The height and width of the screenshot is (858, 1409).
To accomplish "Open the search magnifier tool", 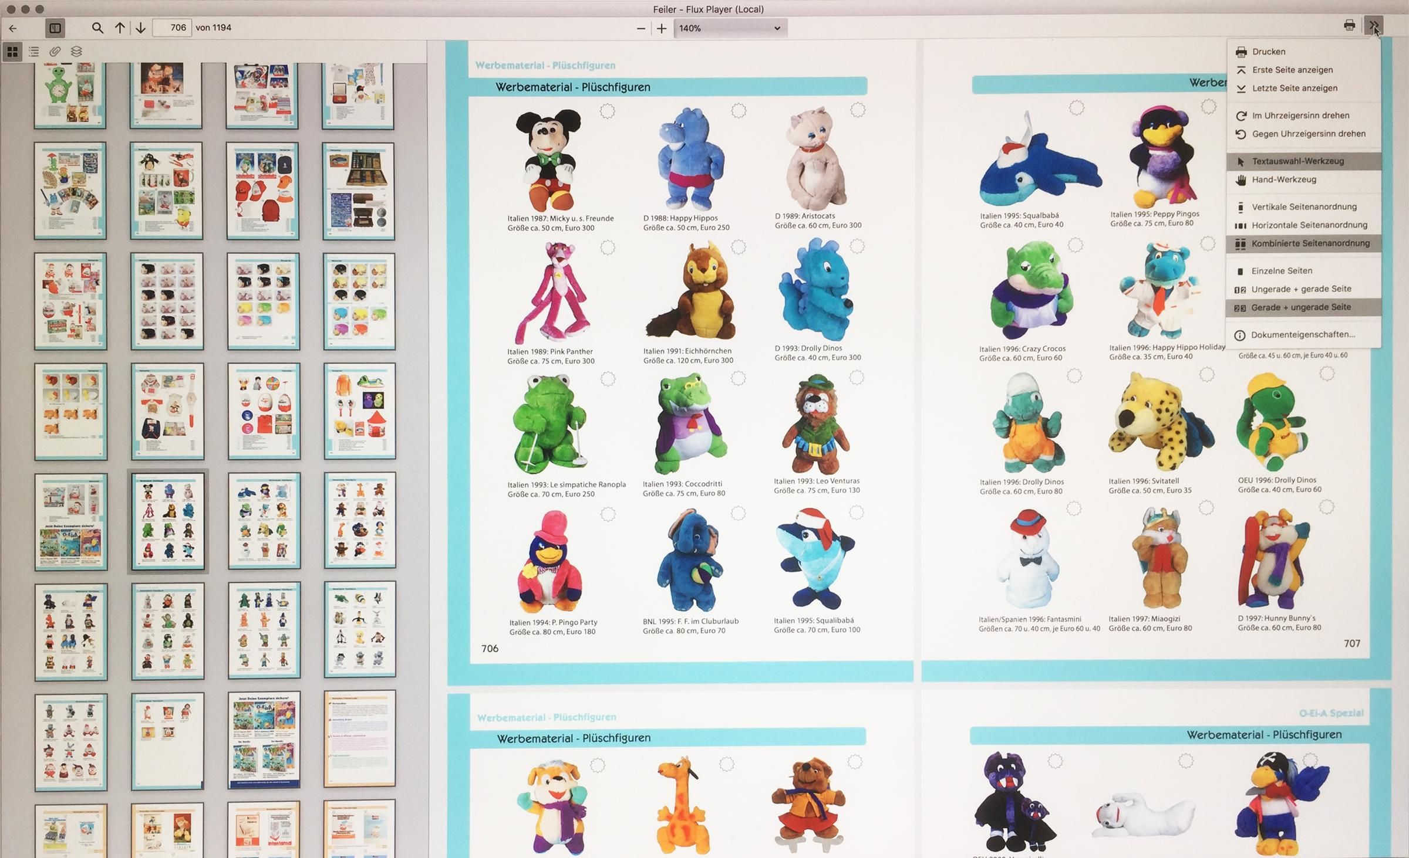I will pos(97,28).
